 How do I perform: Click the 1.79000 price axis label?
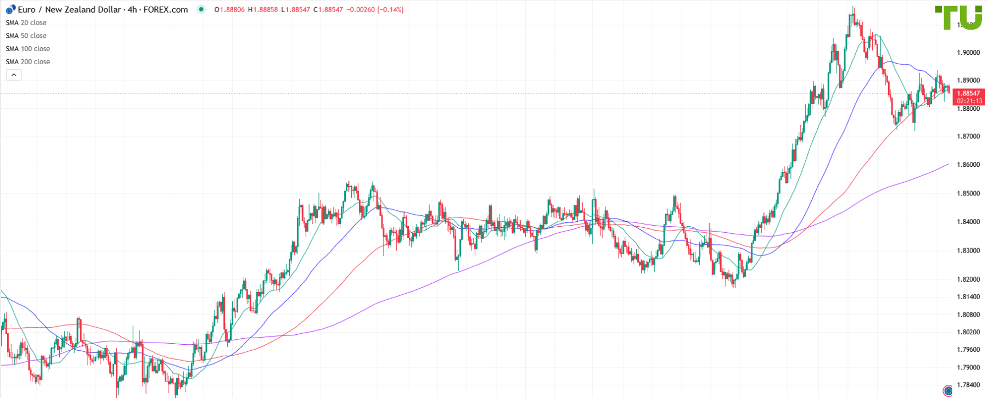(x=968, y=367)
